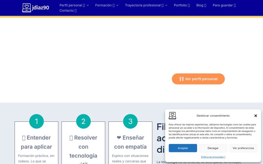Accept cookies with the Aceptar button
The image size is (263, 164).
click(183, 148)
